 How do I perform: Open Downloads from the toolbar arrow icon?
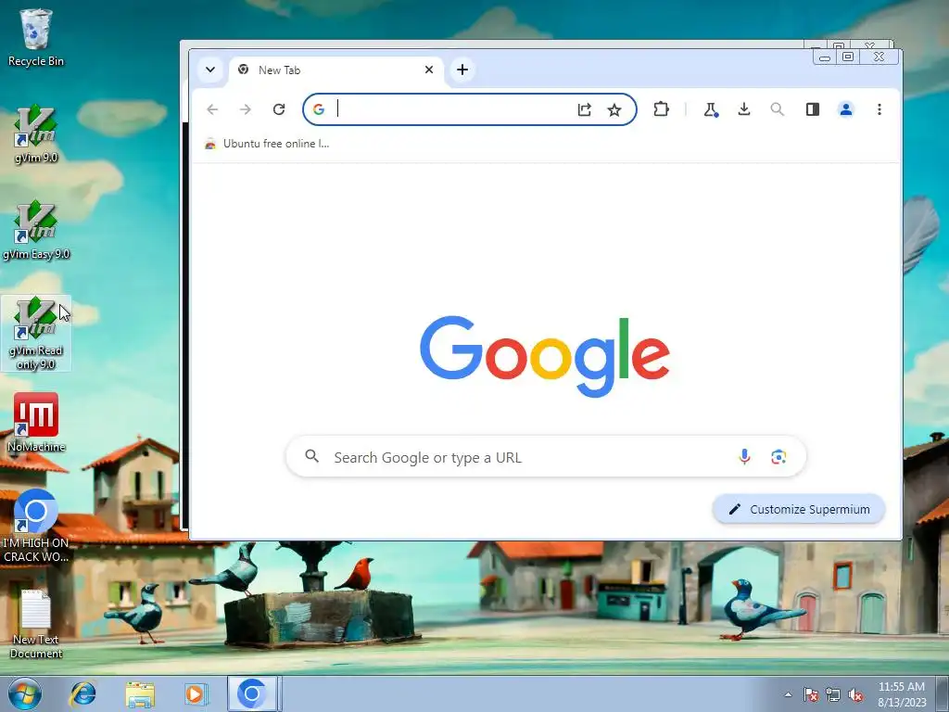pyautogui.click(x=744, y=109)
